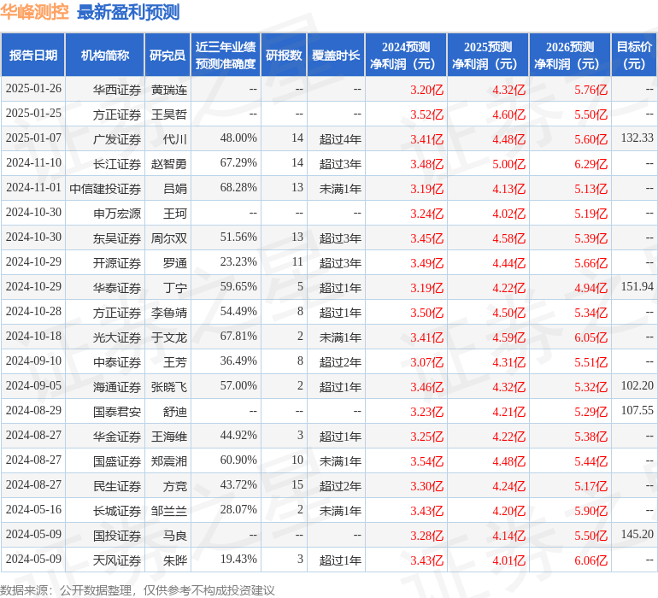Click the 研究员 column header
This screenshot has height=598, width=658.
(167, 56)
